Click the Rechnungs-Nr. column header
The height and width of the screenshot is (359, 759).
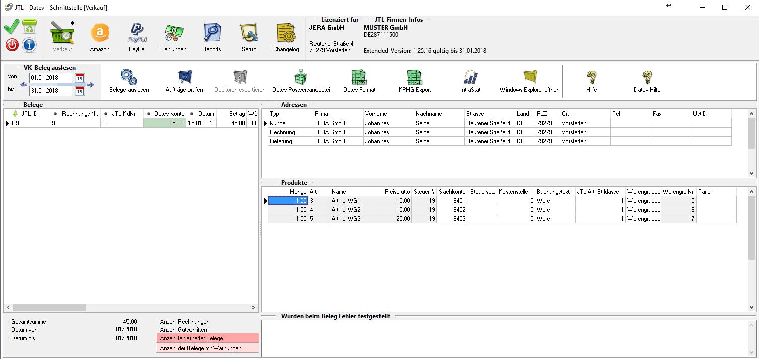click(x=75, y=114)
